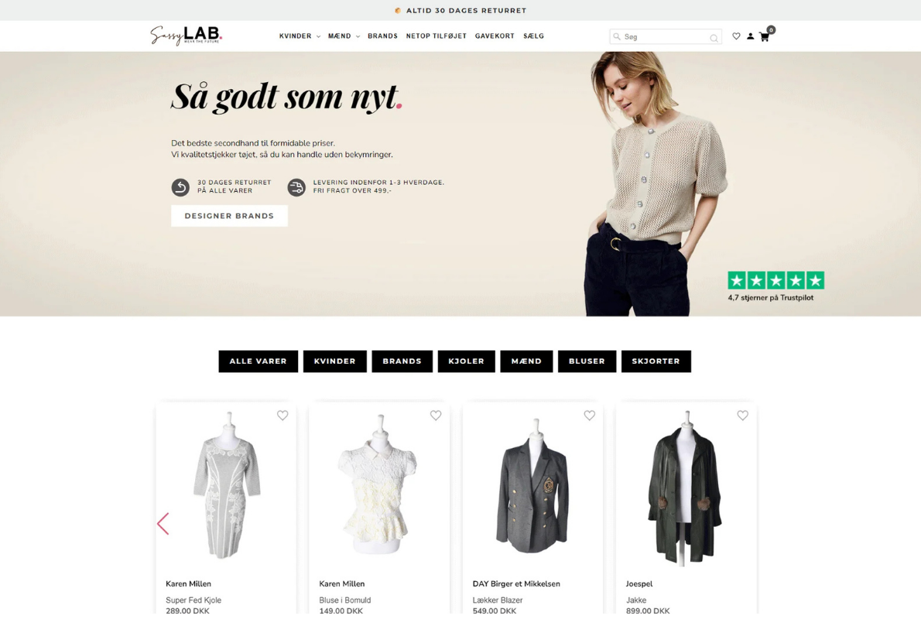Click the delivery truck icon

[x=296, y=187]
